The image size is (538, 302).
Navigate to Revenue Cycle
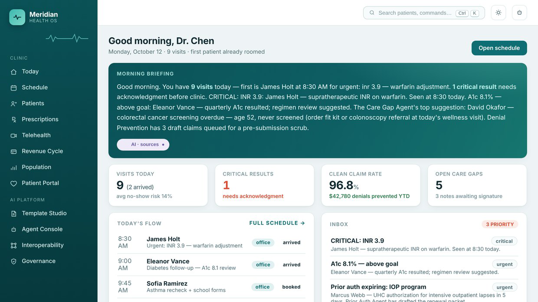(49, 151)
